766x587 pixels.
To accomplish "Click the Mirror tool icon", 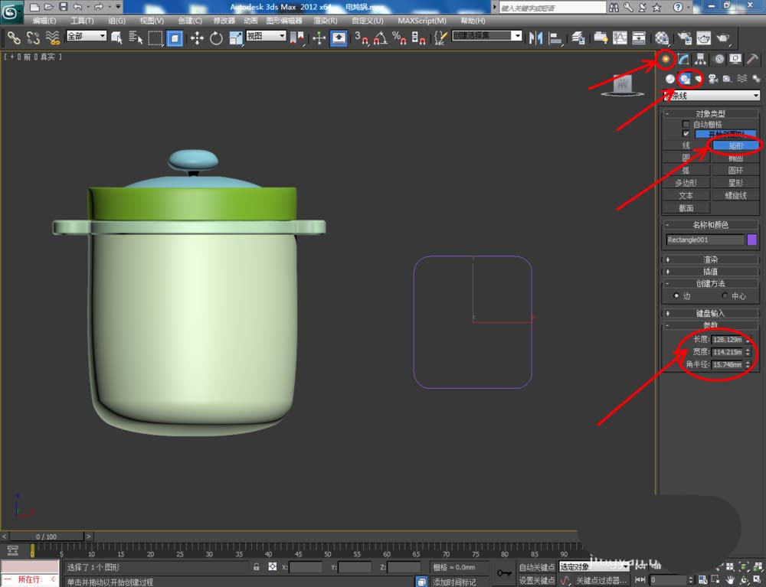I will tap(536, 38).
